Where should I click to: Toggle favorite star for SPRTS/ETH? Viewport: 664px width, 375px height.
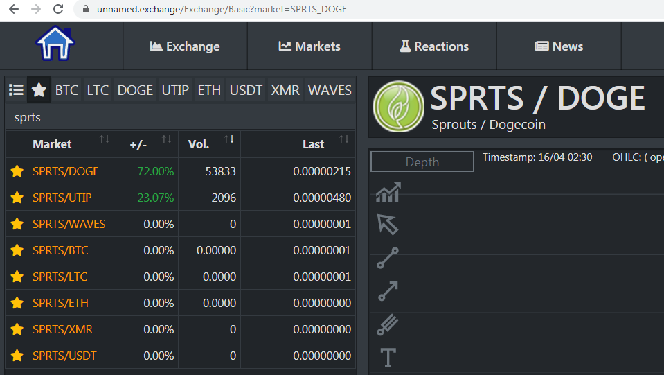click(17, 303)
